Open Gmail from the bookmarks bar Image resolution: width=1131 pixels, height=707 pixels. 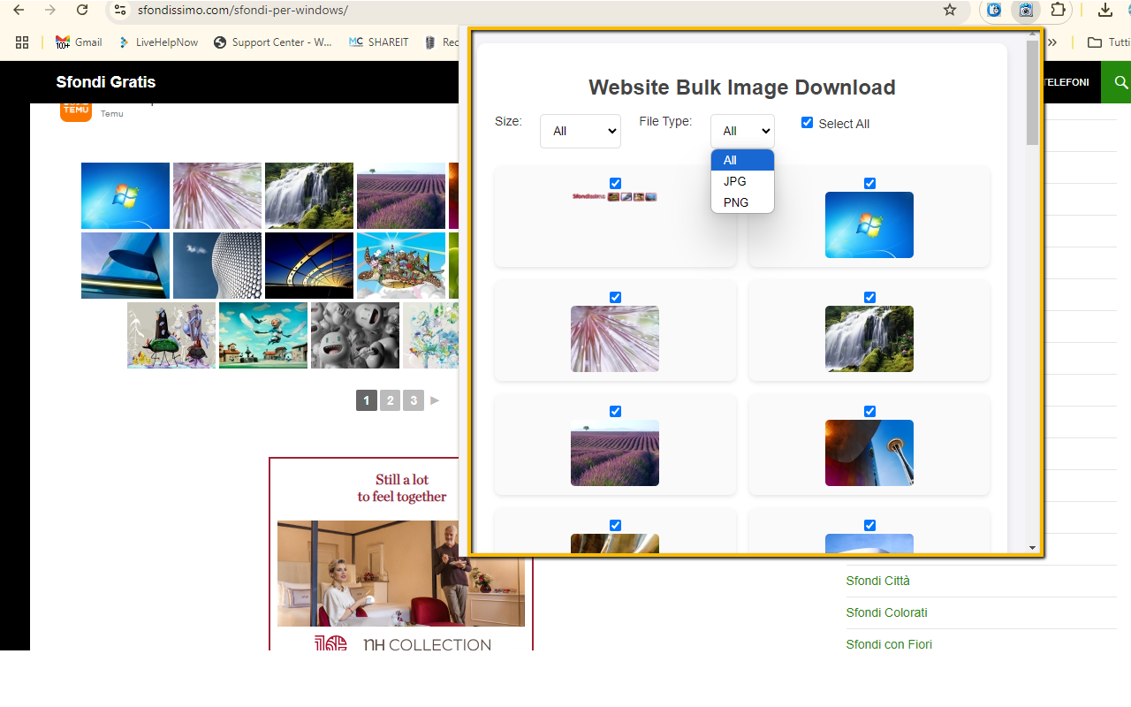78,42
